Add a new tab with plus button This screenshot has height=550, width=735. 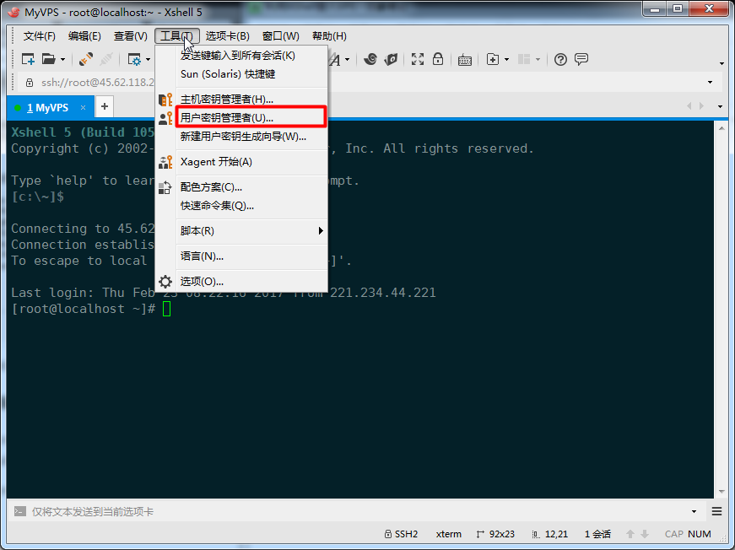105,107
